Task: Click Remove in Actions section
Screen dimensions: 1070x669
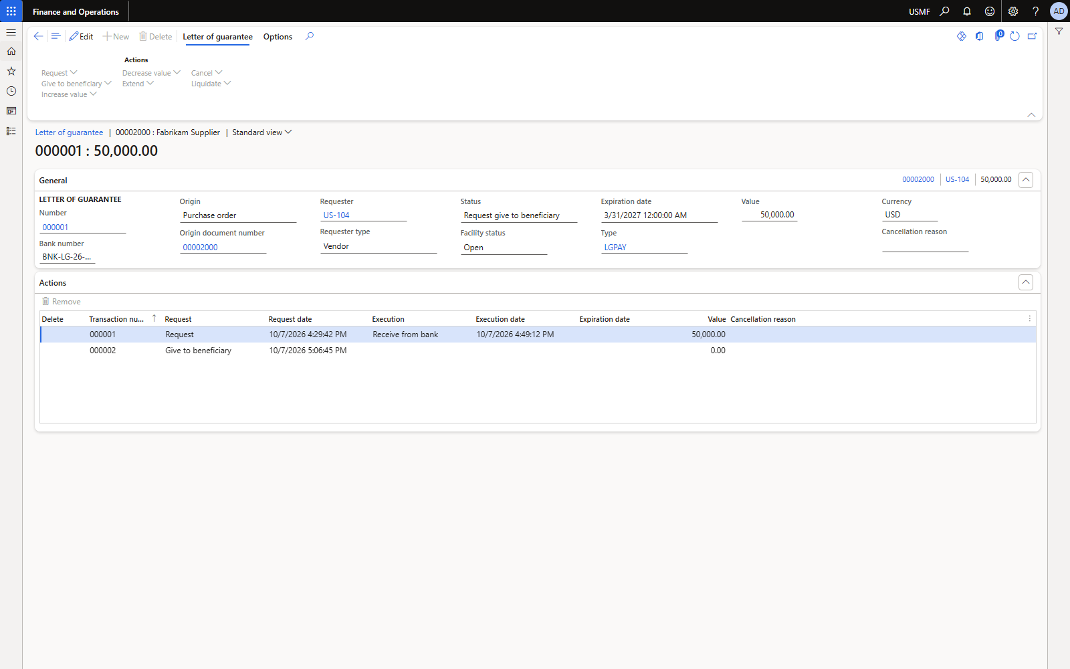Action: click(x=61, y=302)
